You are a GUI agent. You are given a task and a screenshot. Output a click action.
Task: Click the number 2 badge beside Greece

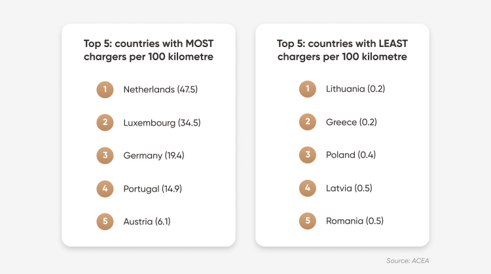click(x=308, y=122)
